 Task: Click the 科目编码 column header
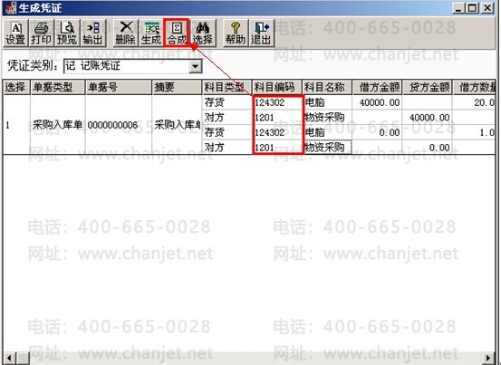(x=277, y=87)
